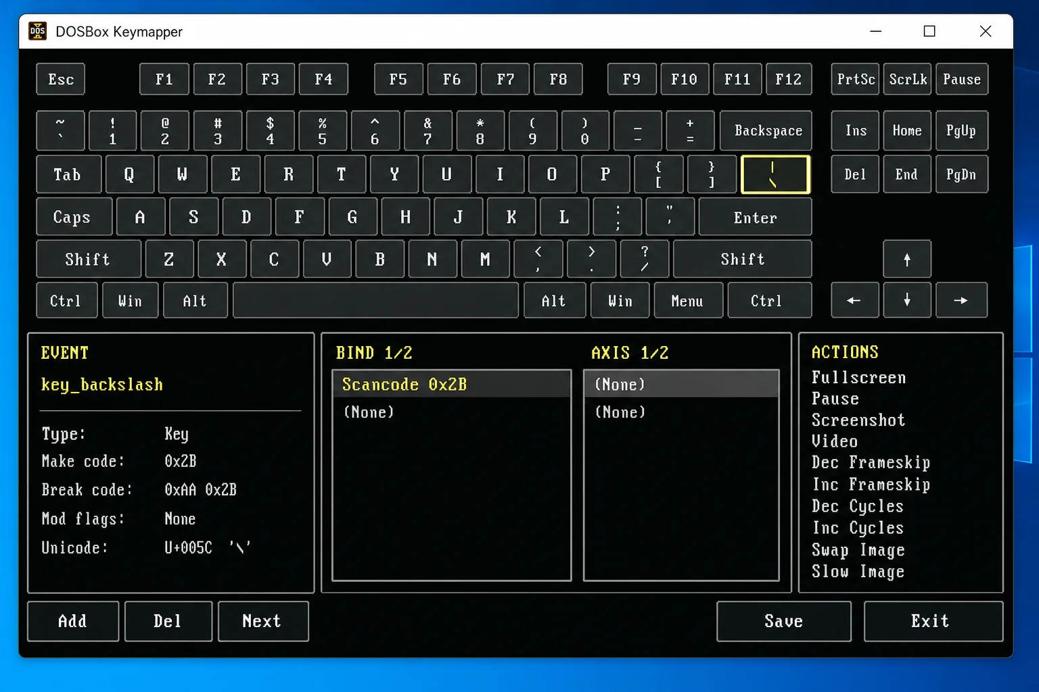
Task: Select the quote apostrophe key
Action: tap(670, 217)
